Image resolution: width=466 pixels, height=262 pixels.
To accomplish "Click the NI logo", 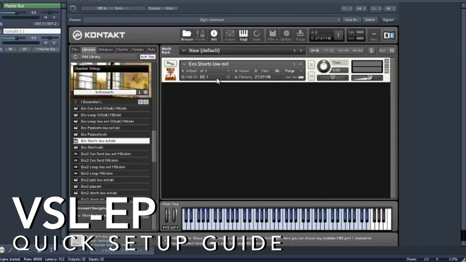I will click(x=389, y=35).
